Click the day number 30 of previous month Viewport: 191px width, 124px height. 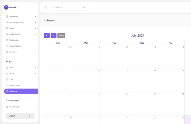click(70, 47)
